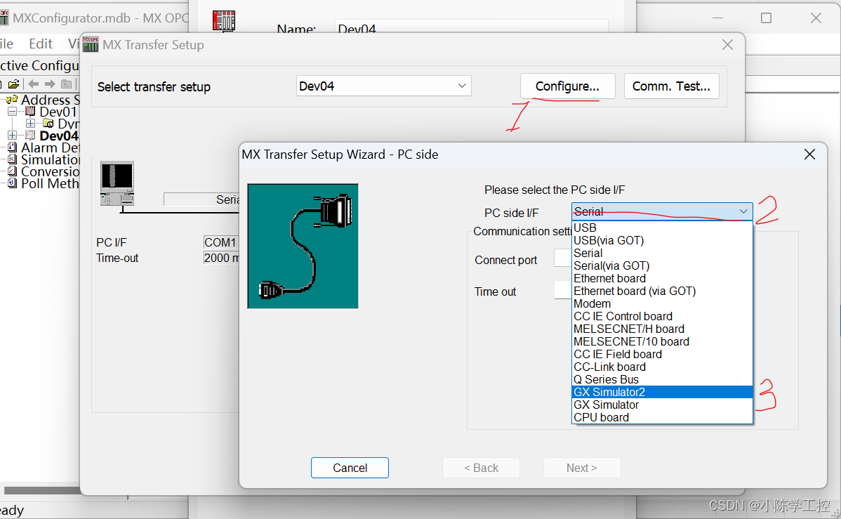Close the MX Transfer Setup window
This screenshot has width=841, height=519.
click(727, 44)
